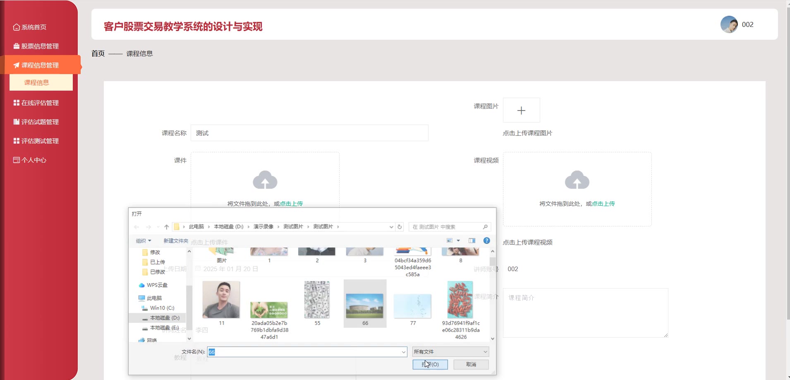
Task: Select 网络 in the navigation tree
Action: pos(148,340)
